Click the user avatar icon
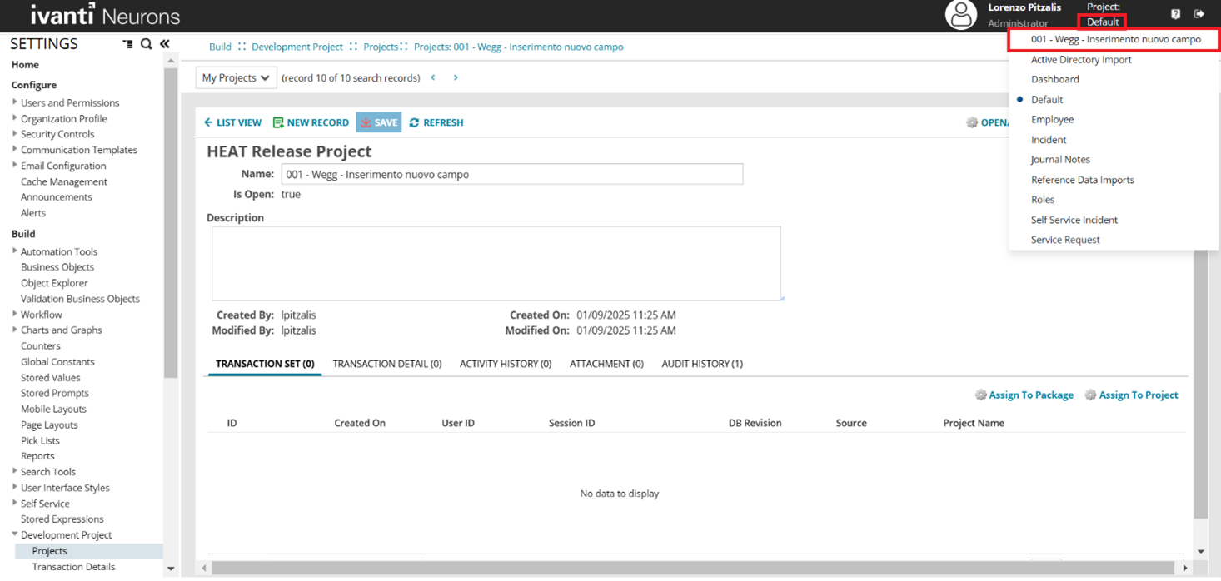The width and height of the screenshot is (1221, 581). pyautogui.click(x=960, y=14)
